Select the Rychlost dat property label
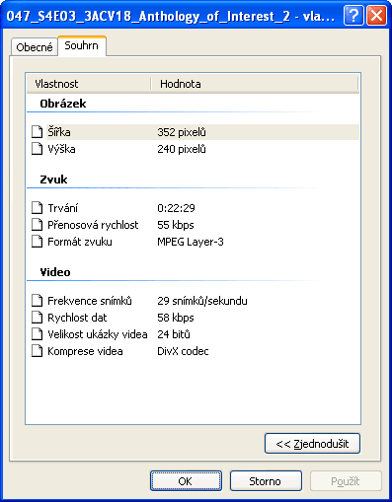Viewport: 392px width, 502px height. [77, 318]
